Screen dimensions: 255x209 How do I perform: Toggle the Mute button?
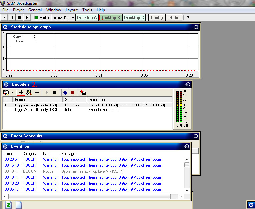pyautogui.click(x=41, y=17)
